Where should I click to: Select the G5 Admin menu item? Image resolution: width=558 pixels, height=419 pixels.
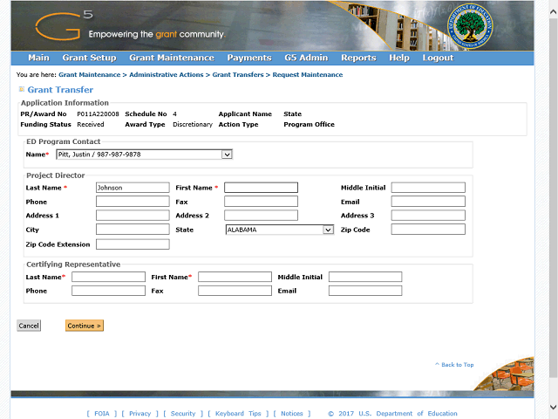[x=306, y=58]
